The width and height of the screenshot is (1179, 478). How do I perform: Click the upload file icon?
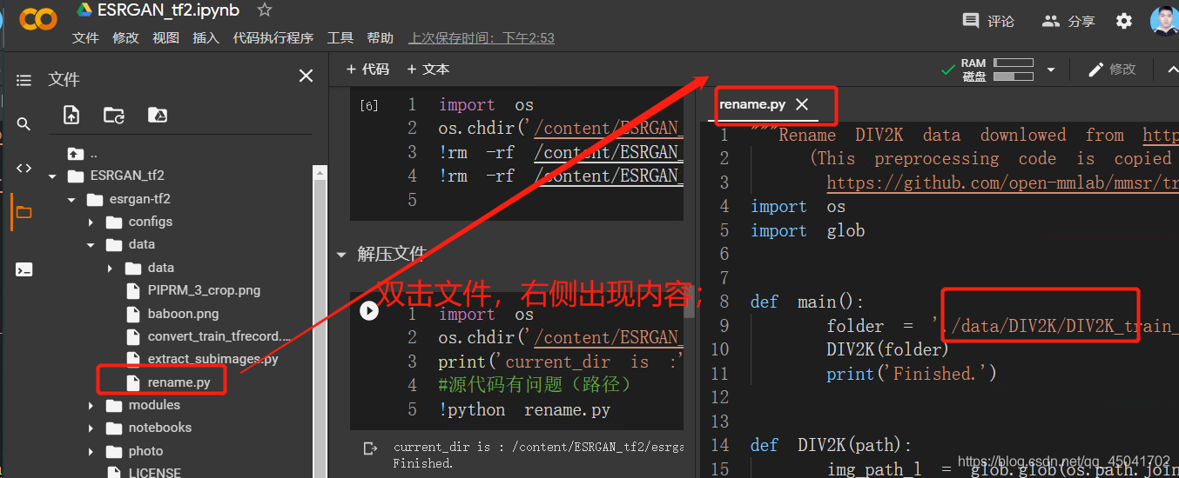(x=71, y=115)
